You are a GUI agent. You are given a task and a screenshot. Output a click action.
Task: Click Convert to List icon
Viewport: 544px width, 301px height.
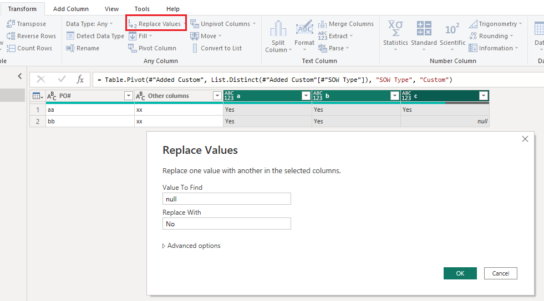click(x=195, y=48)
